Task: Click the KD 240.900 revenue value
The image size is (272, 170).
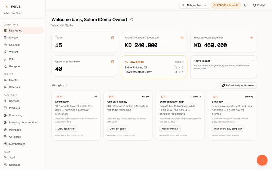Action: pyautogui.click(x=141, y=45)
